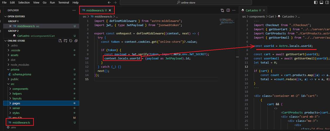Toggle the bottom panel layout button

click(322, 3)
